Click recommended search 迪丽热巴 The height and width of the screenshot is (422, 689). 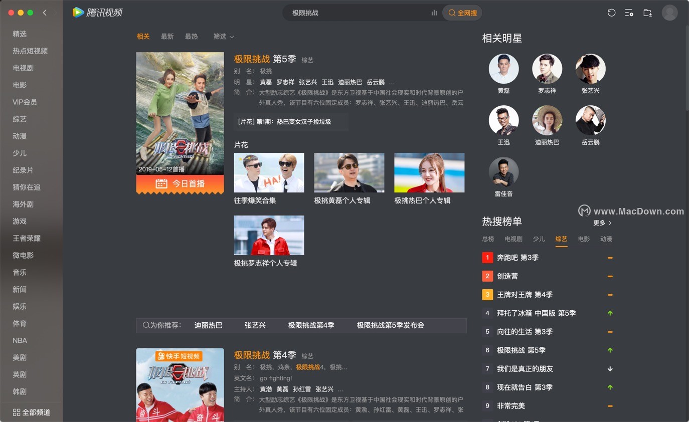pos(208,325)
